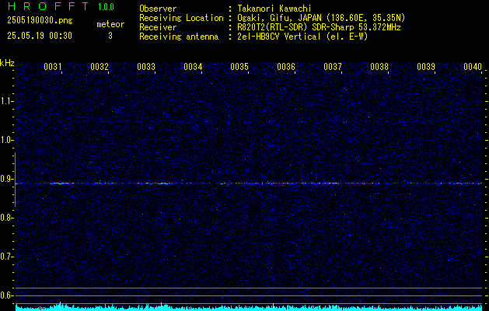Click the meteor count label
Screen dimensions: 489x311
[110, 24]
